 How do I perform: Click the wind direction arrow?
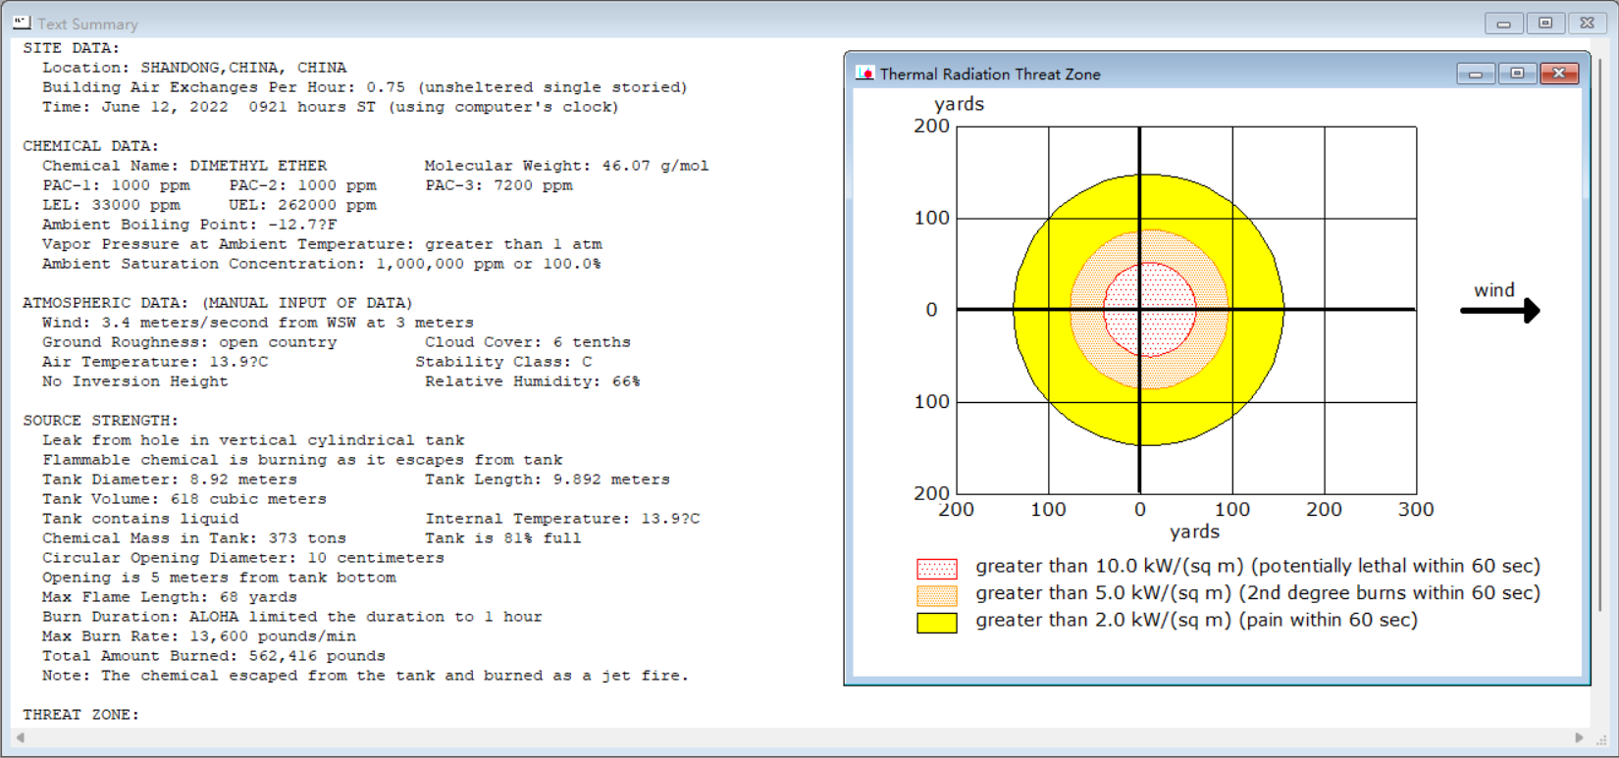[x=1500, y=311]
